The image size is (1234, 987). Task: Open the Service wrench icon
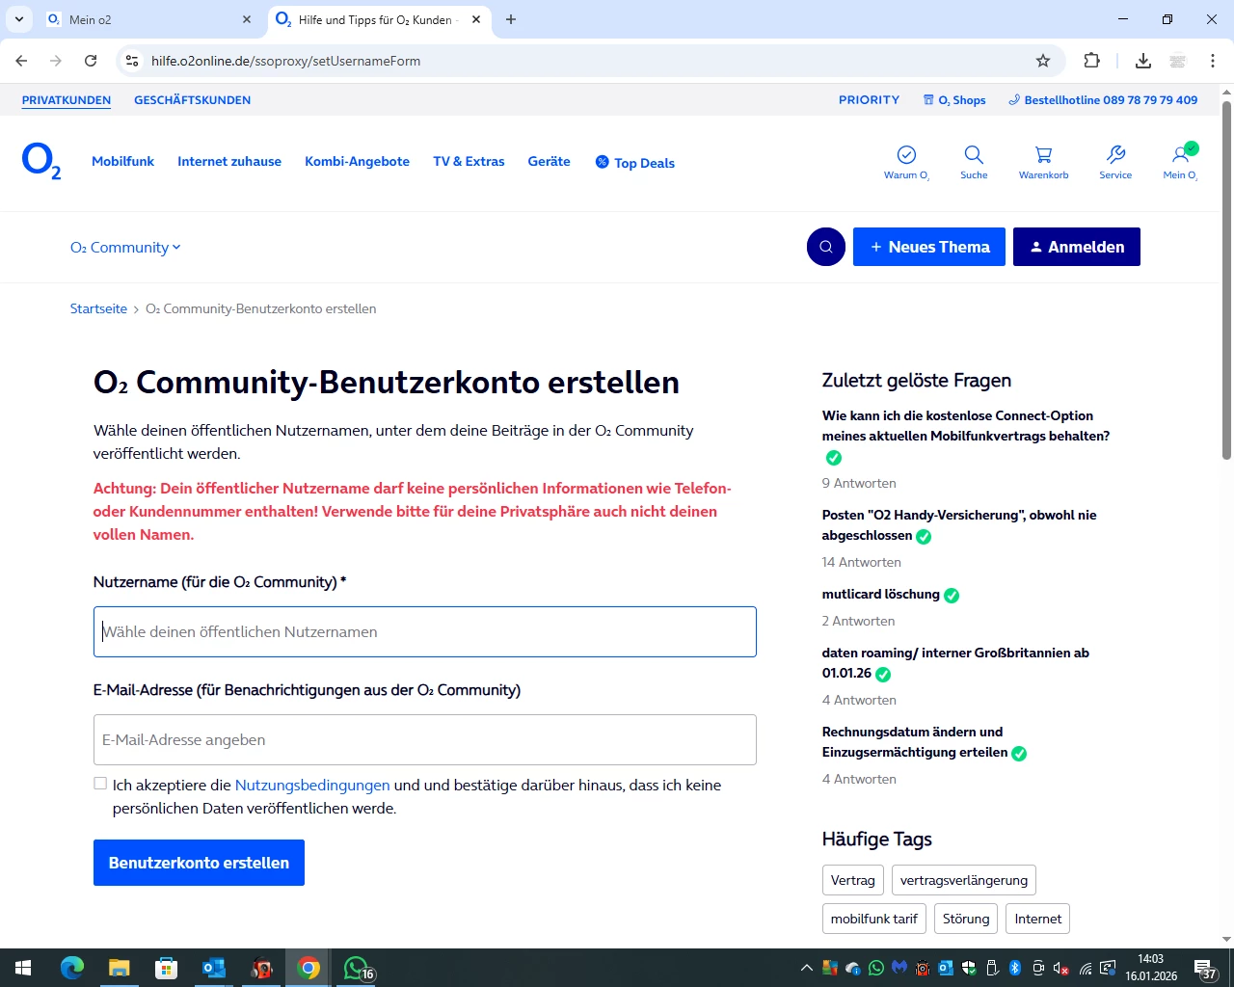click(x=1115, y=162)
